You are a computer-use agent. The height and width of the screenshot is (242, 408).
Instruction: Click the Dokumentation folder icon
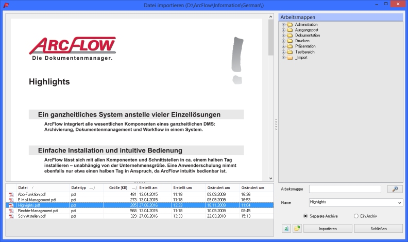click(x=290, y=36)
